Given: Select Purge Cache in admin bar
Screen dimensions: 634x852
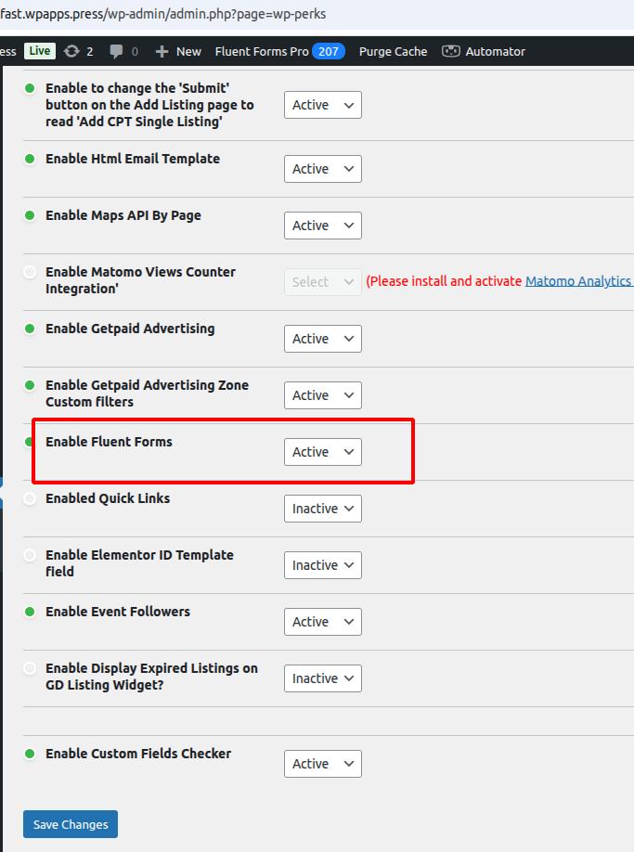Looking at the screenshot, I should coord(393,51).
